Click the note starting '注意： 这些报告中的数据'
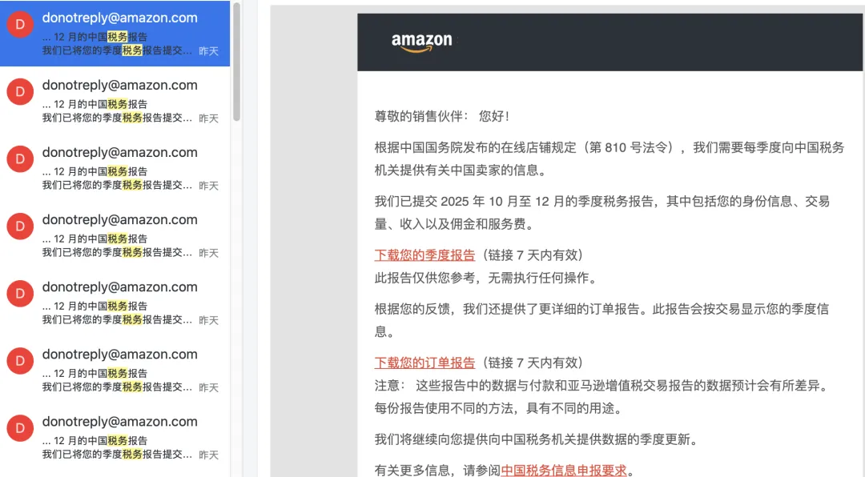865x477 pixels. tap(603, 386)
